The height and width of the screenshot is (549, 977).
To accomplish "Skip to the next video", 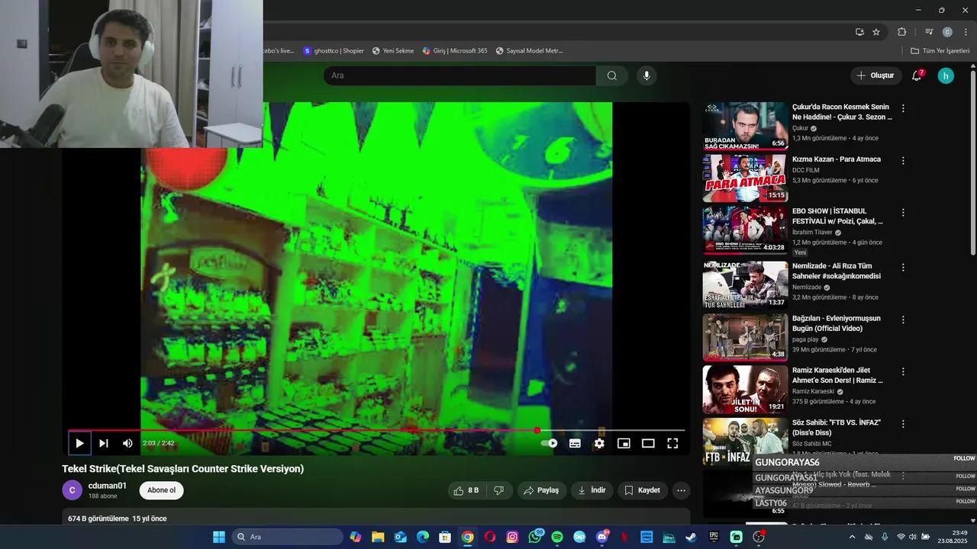I will [x=104, y=443].
